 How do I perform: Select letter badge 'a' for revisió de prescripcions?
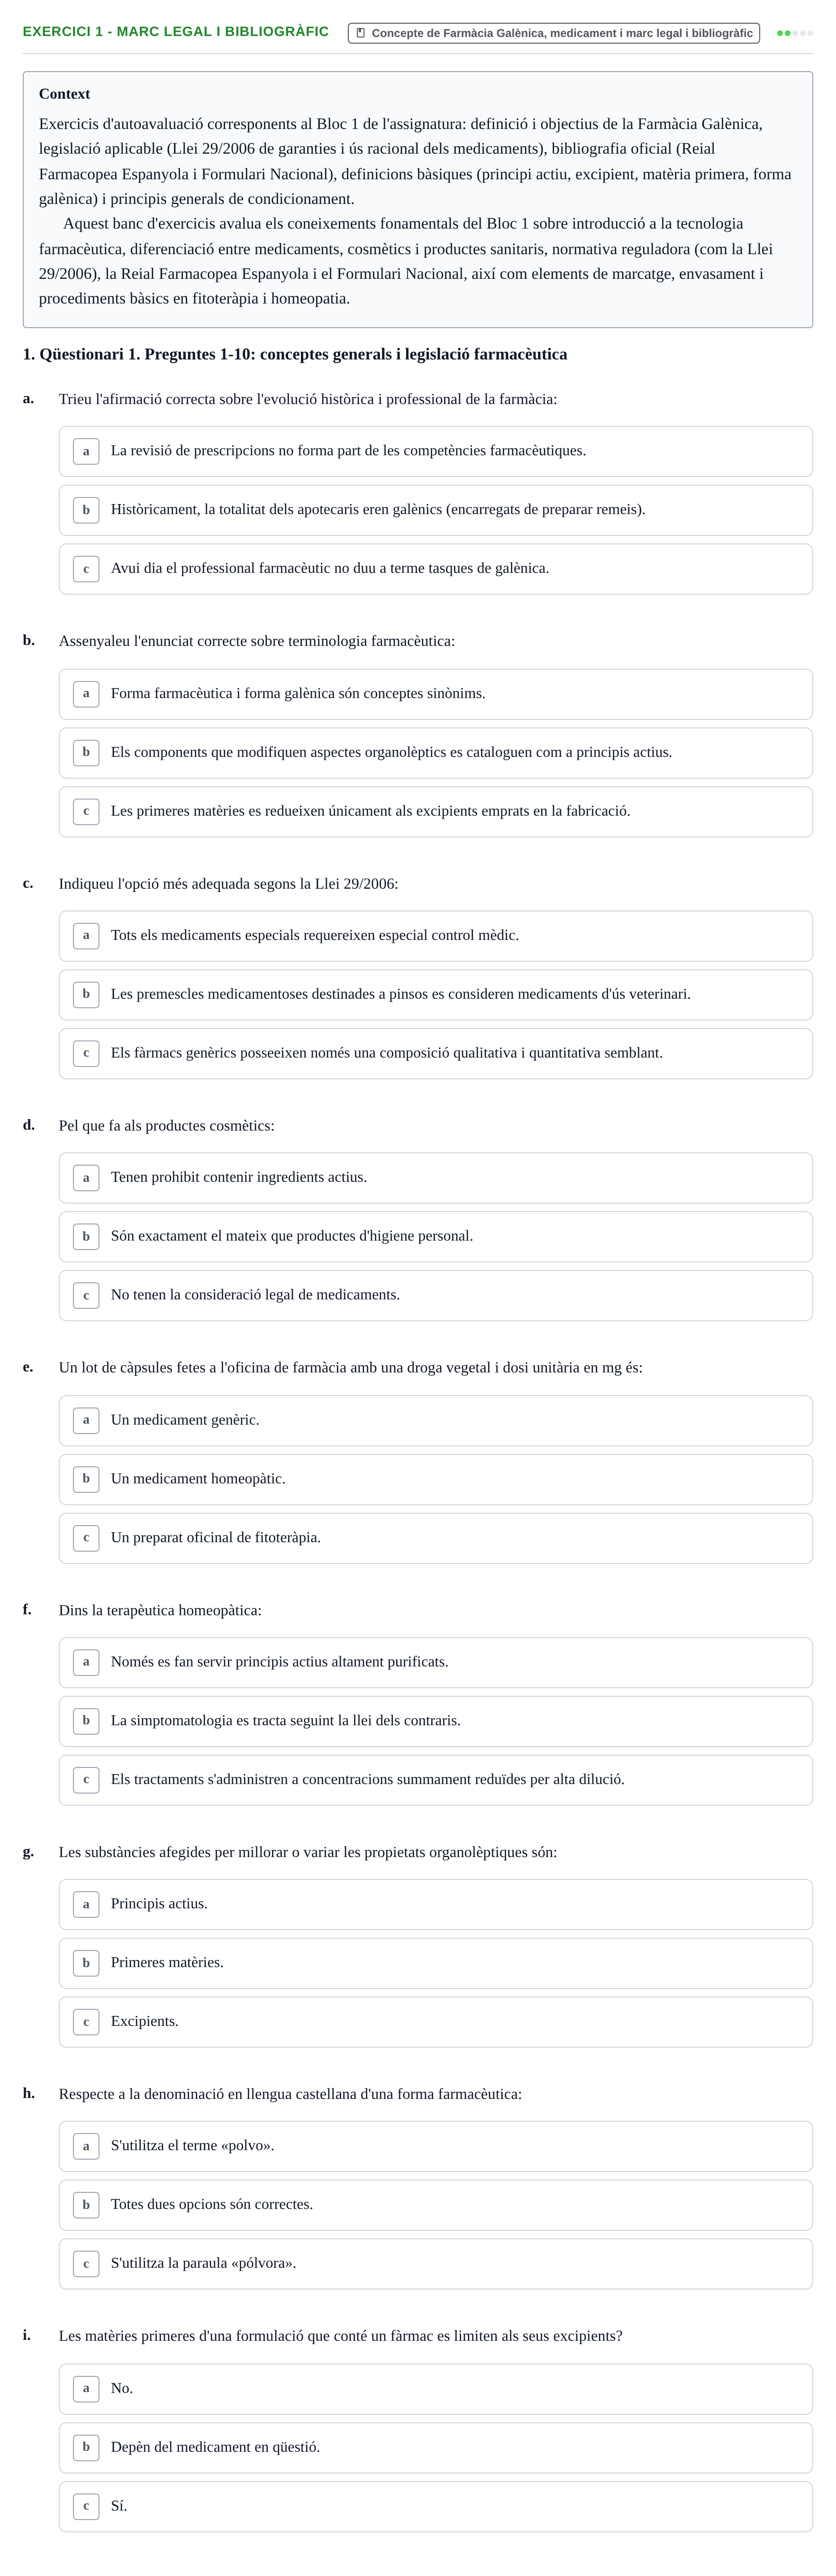tap(86, 451)
